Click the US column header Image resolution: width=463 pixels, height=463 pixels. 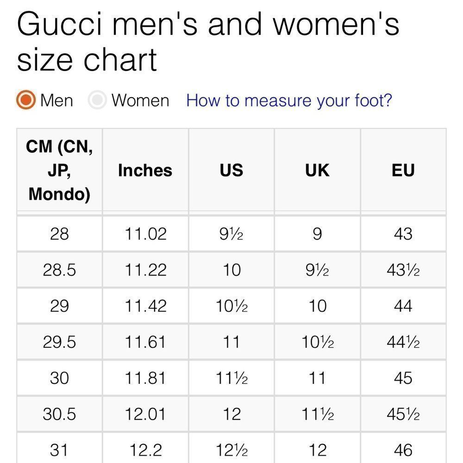click(231, 170)
